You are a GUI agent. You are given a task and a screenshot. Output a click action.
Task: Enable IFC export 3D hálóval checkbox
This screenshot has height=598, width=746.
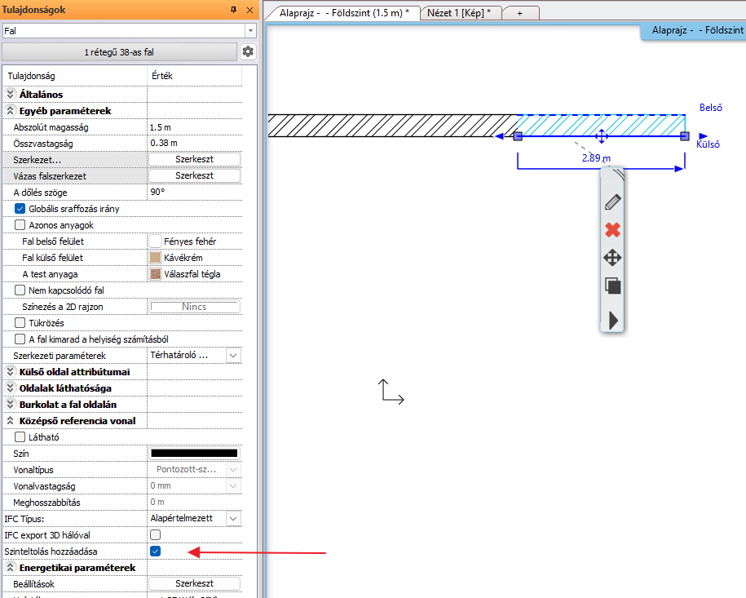click(x=155, y=534)
